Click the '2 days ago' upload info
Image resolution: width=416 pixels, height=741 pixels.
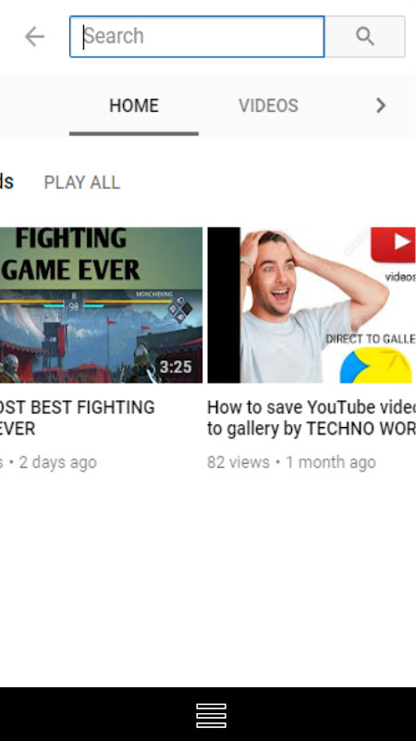57,462
